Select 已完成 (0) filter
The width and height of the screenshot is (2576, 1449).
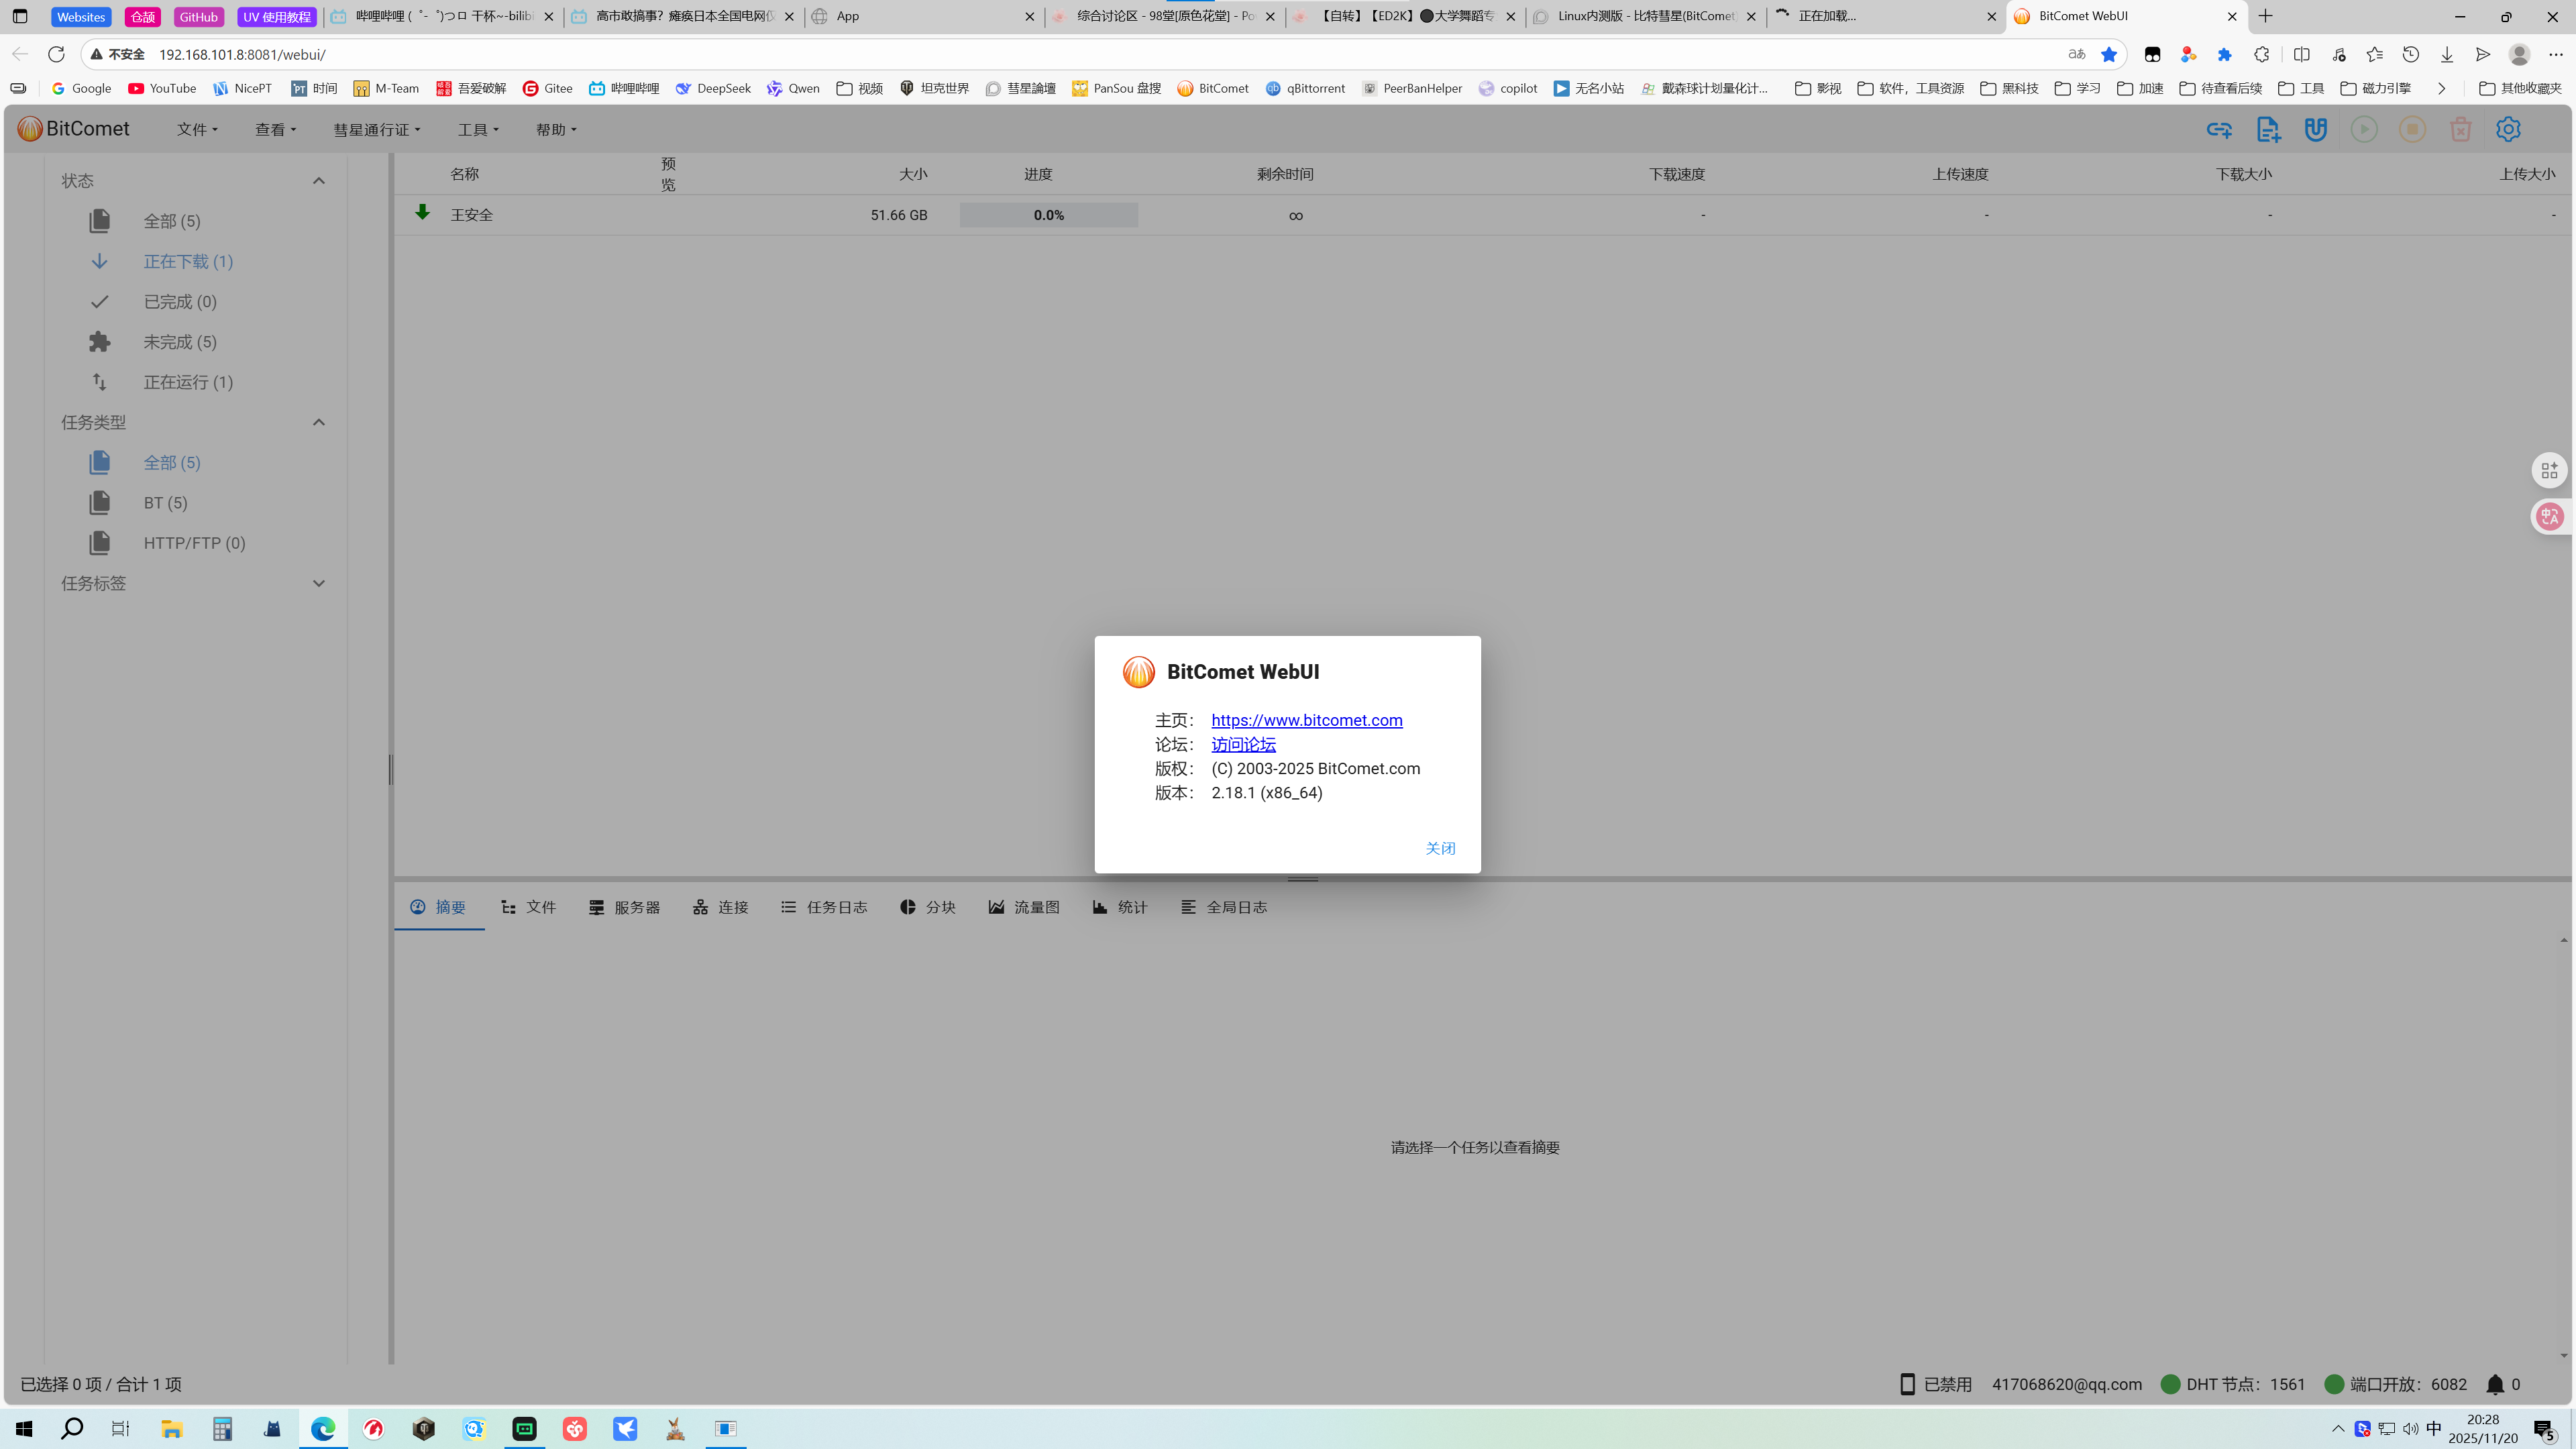click(x=180, y=302)
